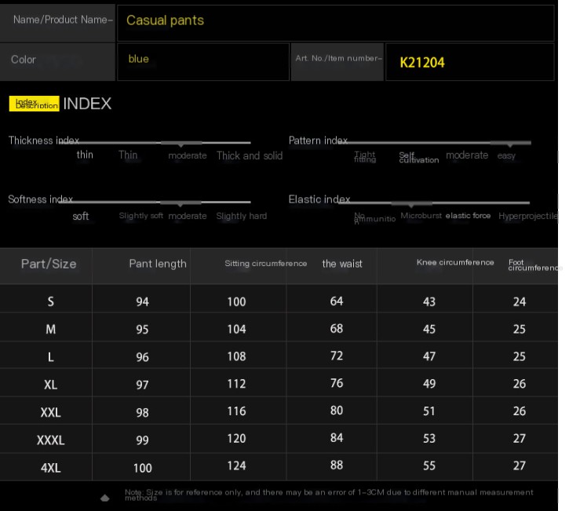Click the Knee circumference column header
569x511 pixels.
(x=455, y=262)
